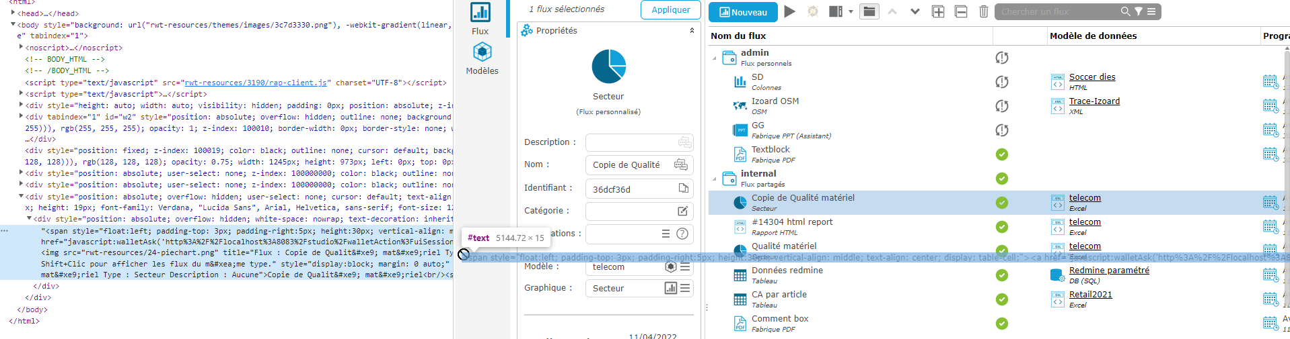Open the Modèles section in the sidebar

[482, 58]
